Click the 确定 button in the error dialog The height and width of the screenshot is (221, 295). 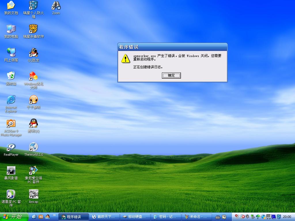pos(171,75)
